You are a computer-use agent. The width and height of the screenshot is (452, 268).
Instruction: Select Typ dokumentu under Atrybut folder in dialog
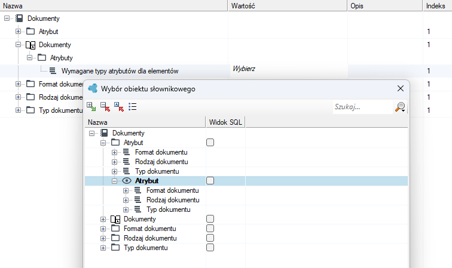click(157, 171)
